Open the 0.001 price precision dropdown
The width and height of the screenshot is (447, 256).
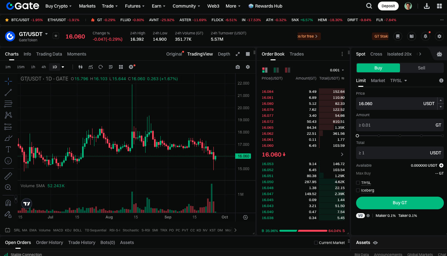(x=337, y=70)
